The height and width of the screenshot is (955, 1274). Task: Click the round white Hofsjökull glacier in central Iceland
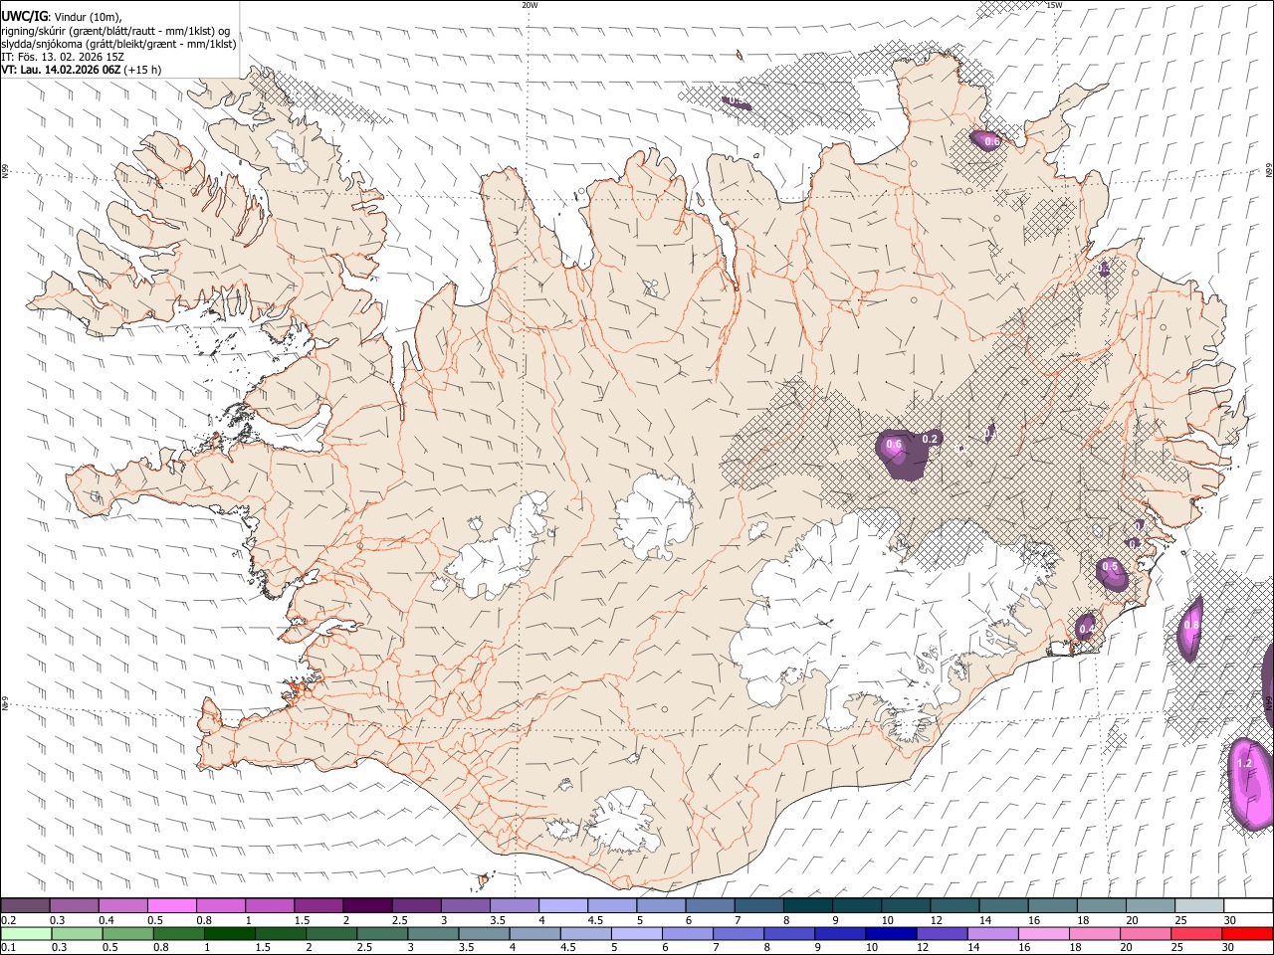pos(655,515)
